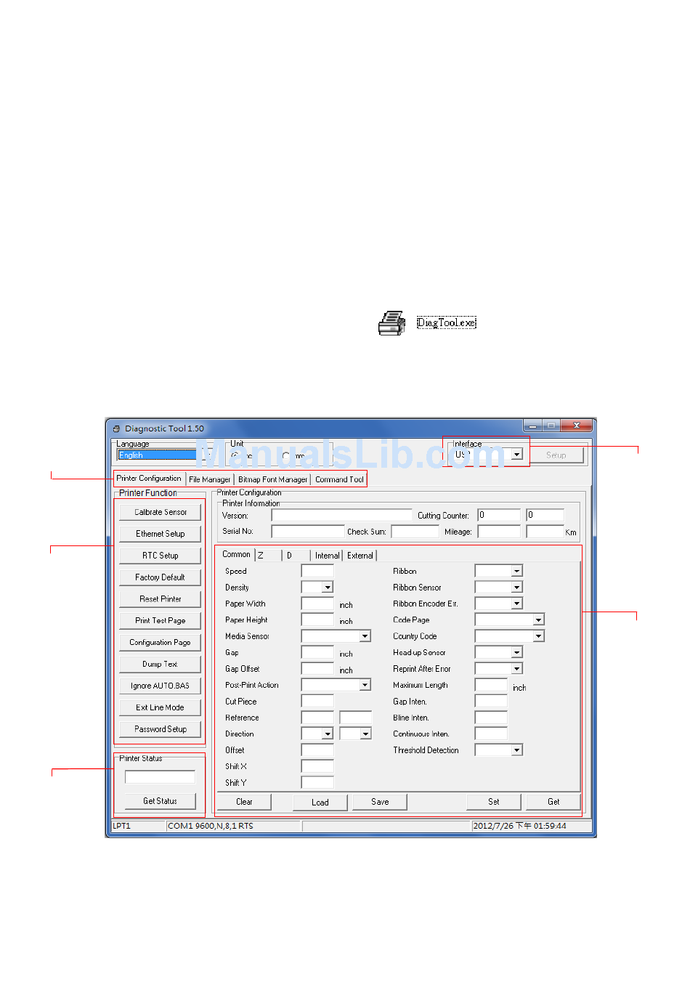Click the Maximum Length input field
690x987 pixels.
coord(491,685)
